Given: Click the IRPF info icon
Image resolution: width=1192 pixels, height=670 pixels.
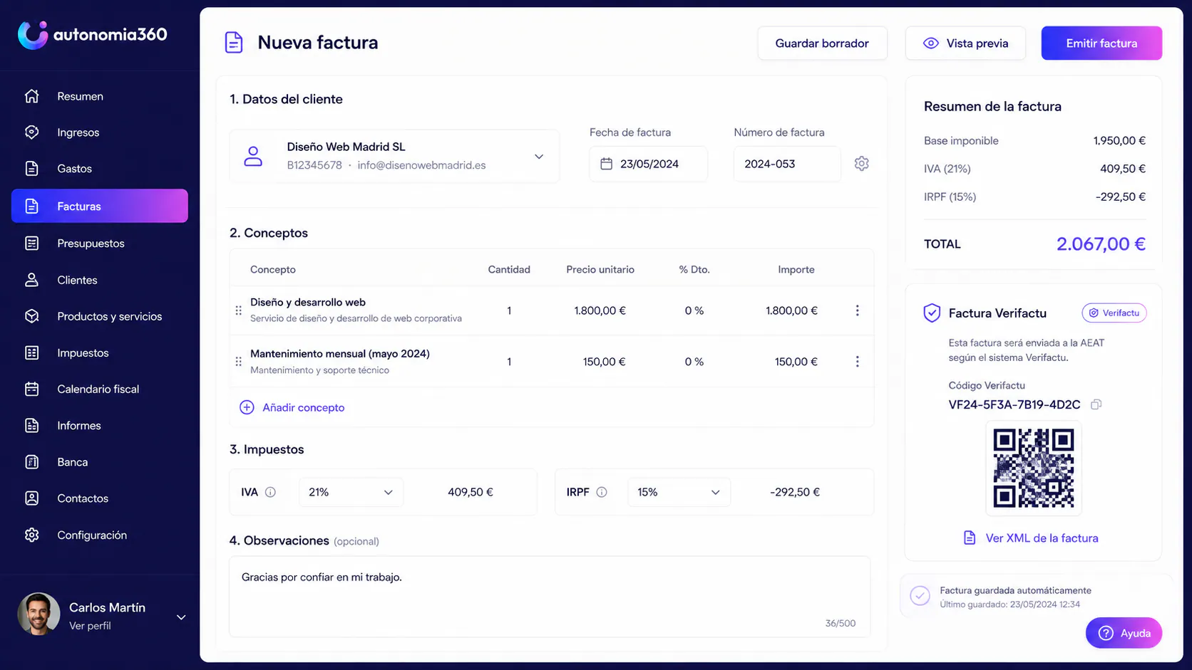Looking at the screenshot, I should pos(602,492).
